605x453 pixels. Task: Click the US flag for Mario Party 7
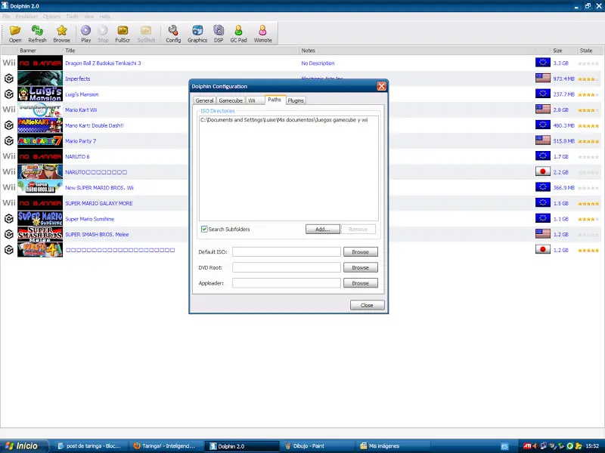coord(542,140)
